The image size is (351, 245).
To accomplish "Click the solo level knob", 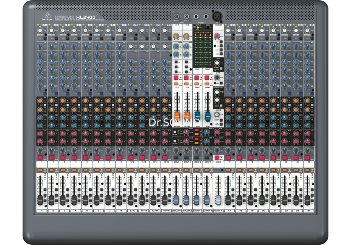I will 217,63.
